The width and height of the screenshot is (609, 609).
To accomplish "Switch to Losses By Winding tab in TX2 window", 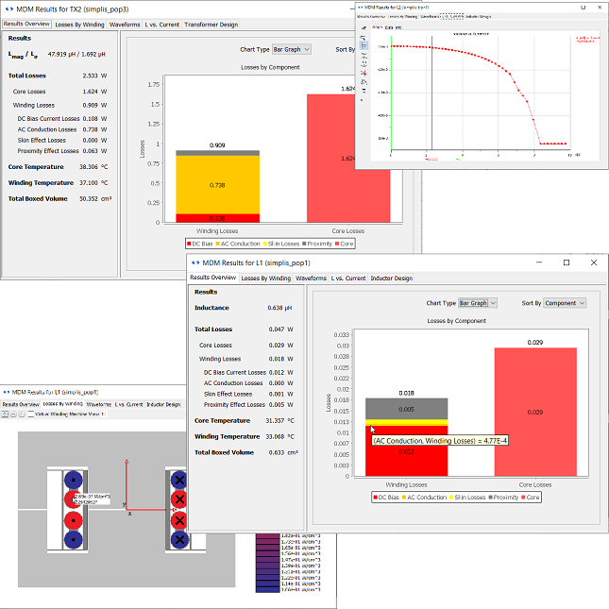I will pyautogui.click(x=80, y=25).
